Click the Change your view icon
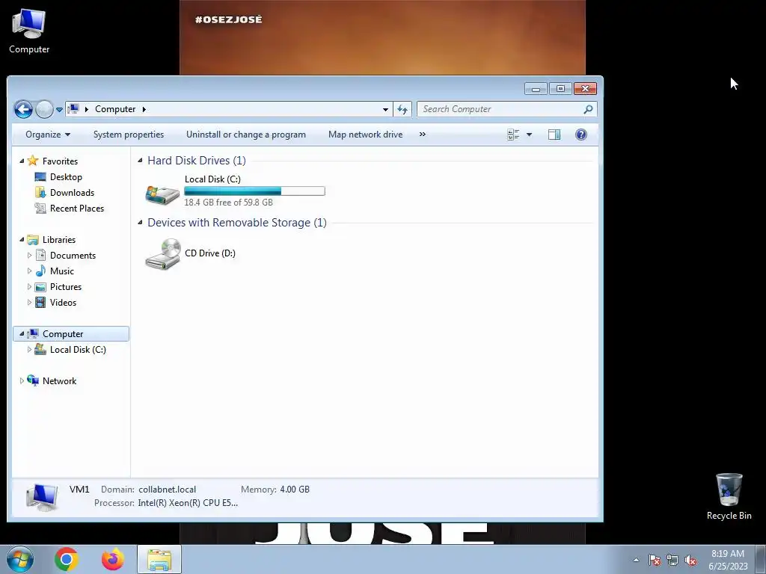The height and width of the screenshot is (574, 766). click(x=513, y=135)
